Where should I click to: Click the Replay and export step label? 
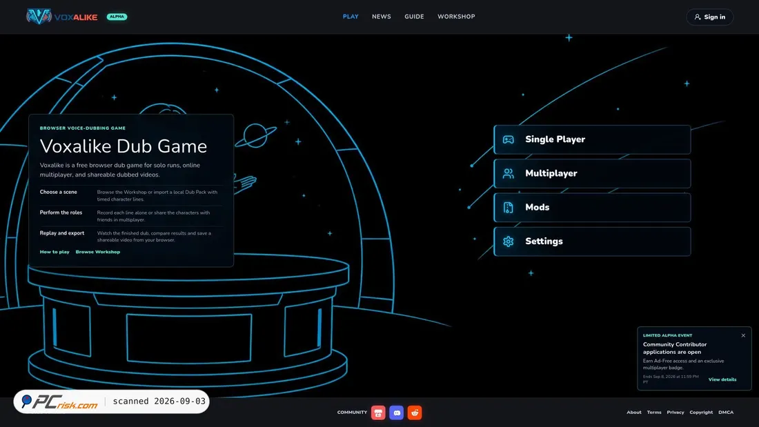click(x=62, y=233)
